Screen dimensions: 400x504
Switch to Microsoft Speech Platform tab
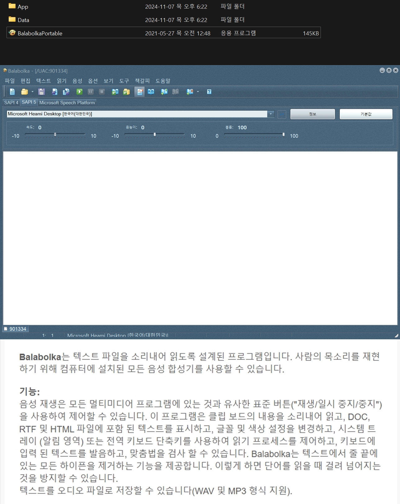(x=67, y=103)
